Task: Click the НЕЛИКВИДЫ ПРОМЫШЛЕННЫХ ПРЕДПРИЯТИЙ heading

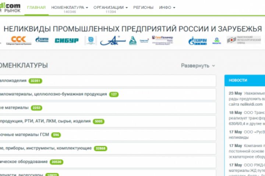Action: click(x=132, y=29)
